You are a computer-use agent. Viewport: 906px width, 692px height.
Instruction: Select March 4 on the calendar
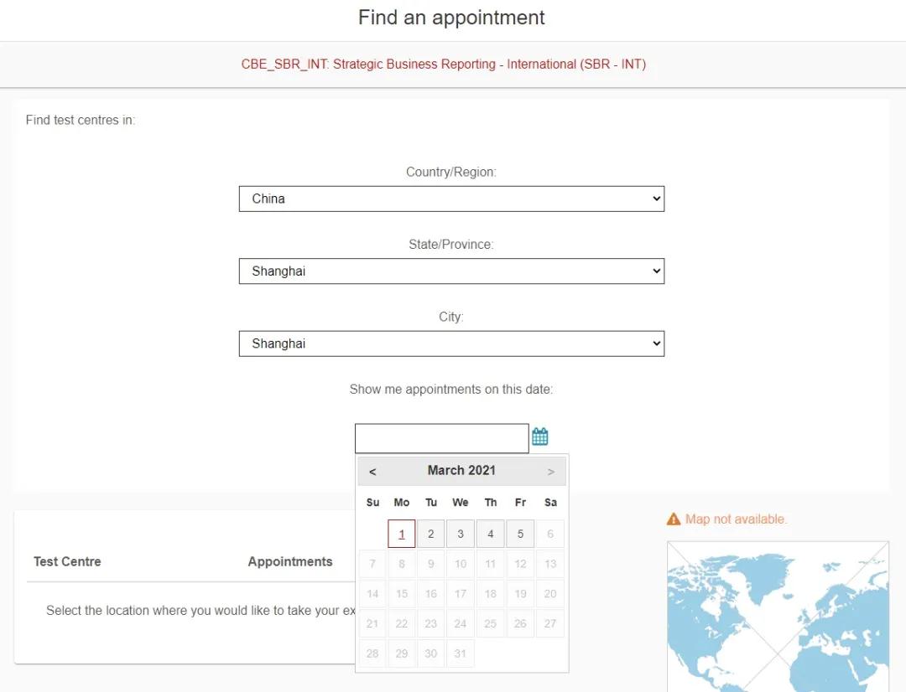tap(491, 534)
